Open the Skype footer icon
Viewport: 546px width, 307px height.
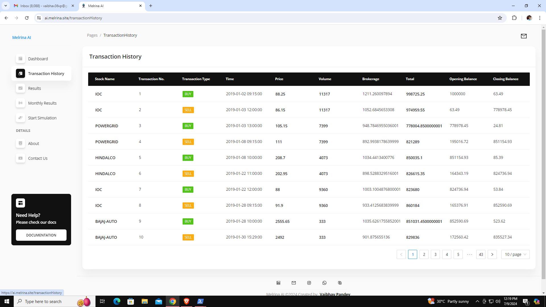(x=340, y=283)
